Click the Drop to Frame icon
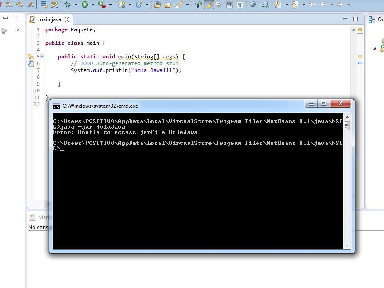 click(x=44, y=5)
